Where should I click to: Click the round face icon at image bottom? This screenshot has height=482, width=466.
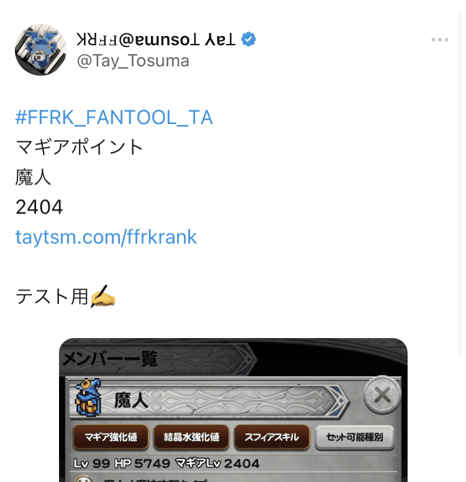(x=83, y=479)
